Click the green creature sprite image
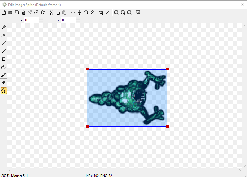 (x=127, y=98)
